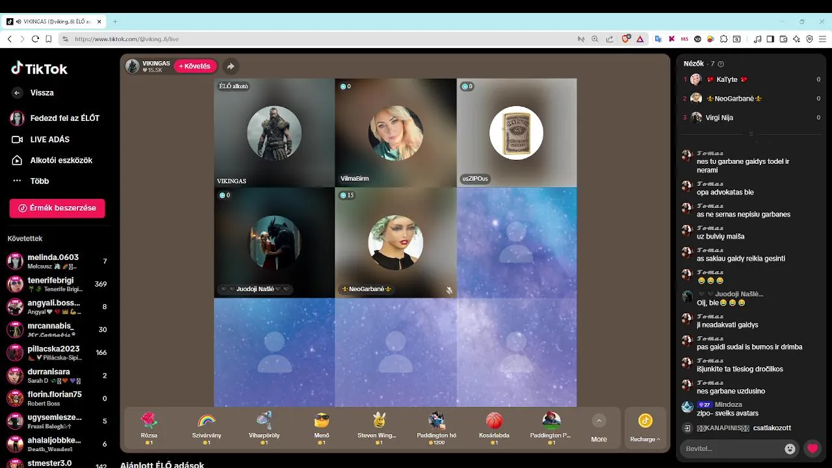This screenshot has height=468, width=832.
Task: Open the emoji picker in chat
Action: click(790, 448)
